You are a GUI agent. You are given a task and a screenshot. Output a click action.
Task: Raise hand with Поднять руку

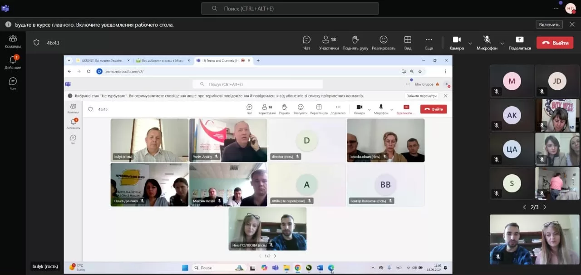pyautogui.click(x=355, y=43)
